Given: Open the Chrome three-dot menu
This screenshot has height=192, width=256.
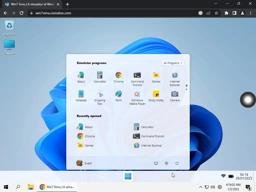Looking at the screenshot, I should point(250,13).
